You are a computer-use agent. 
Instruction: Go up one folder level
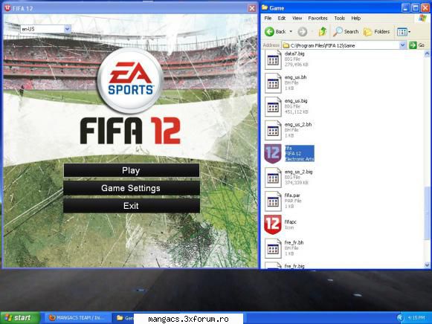pyautogui.click(x=323, y=32)
